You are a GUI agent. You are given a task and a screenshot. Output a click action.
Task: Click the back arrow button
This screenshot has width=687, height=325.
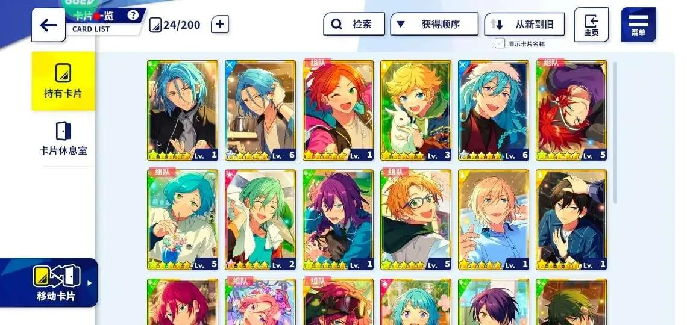48,25
